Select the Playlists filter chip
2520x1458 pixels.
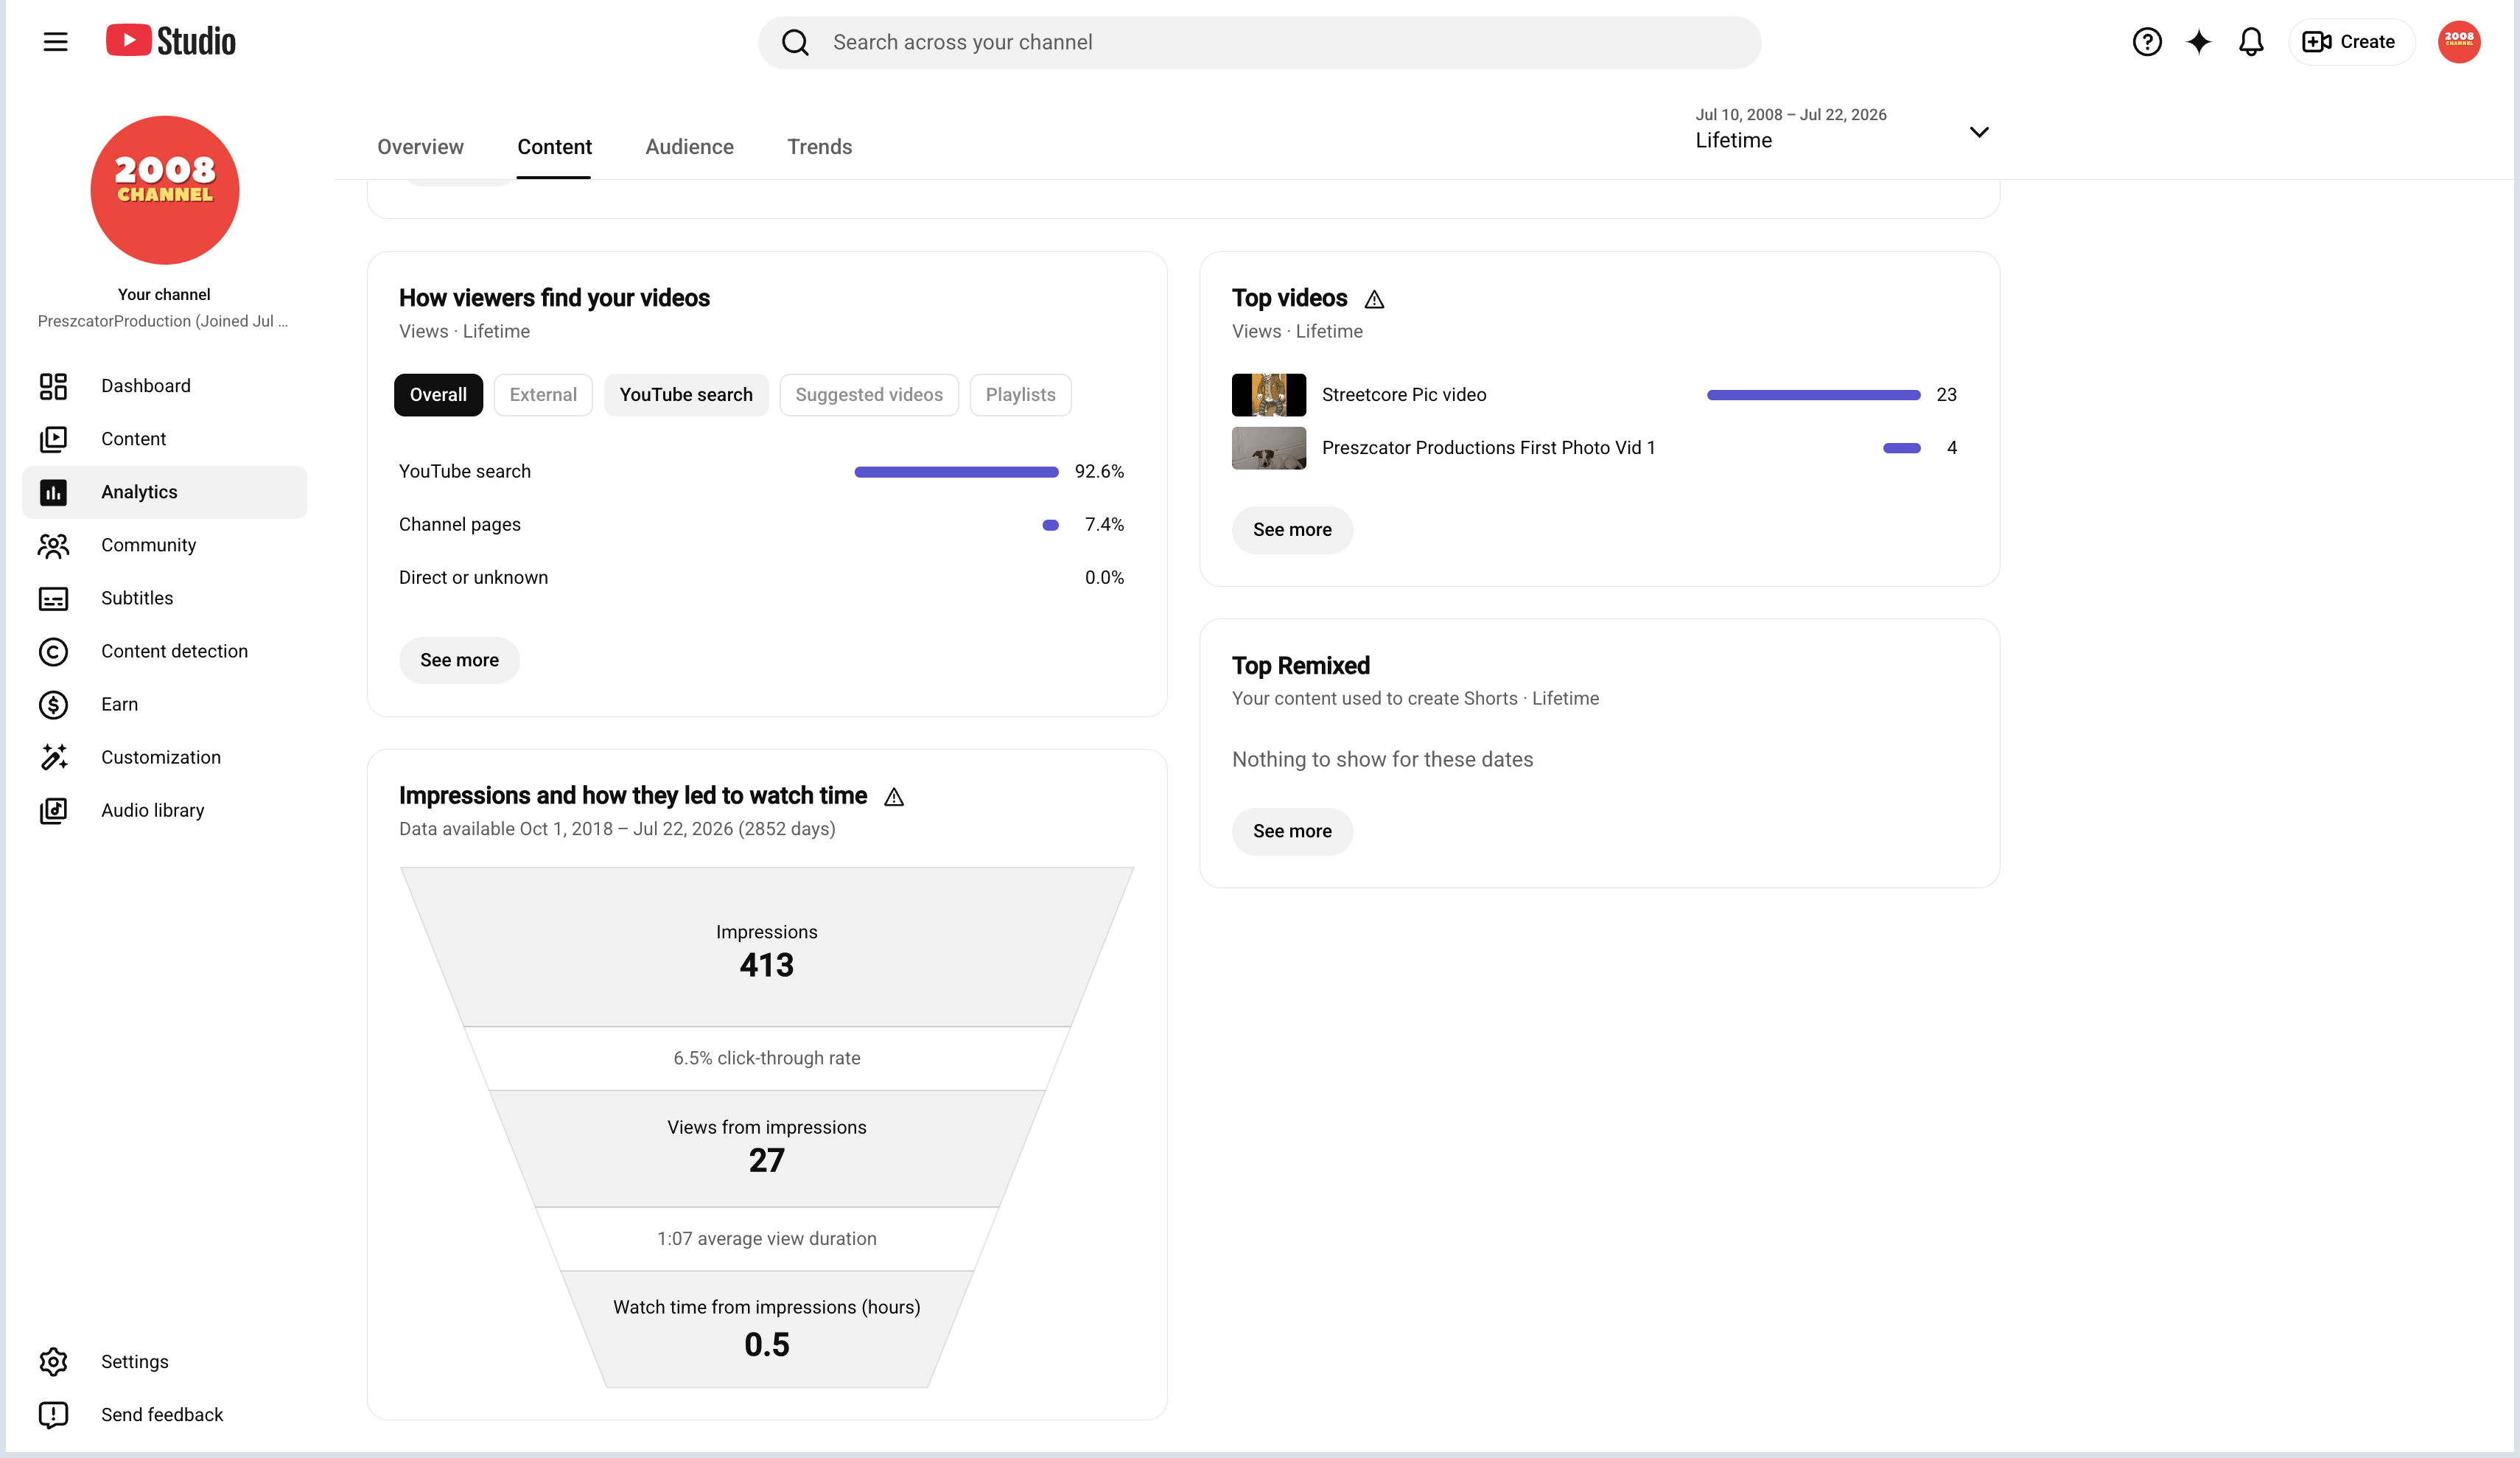pos(1020,395)
